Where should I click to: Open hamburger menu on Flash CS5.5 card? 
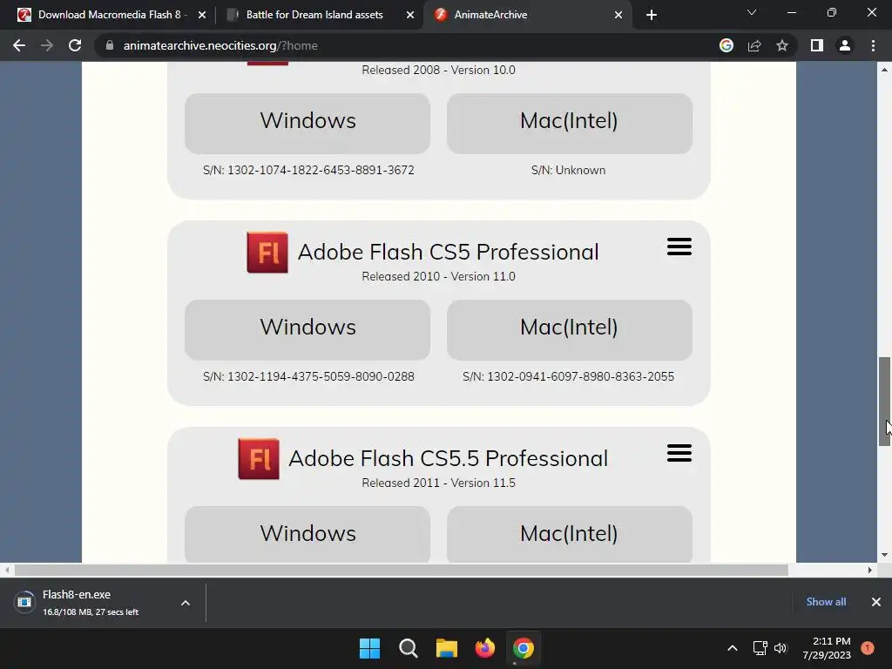pos(679,453)
